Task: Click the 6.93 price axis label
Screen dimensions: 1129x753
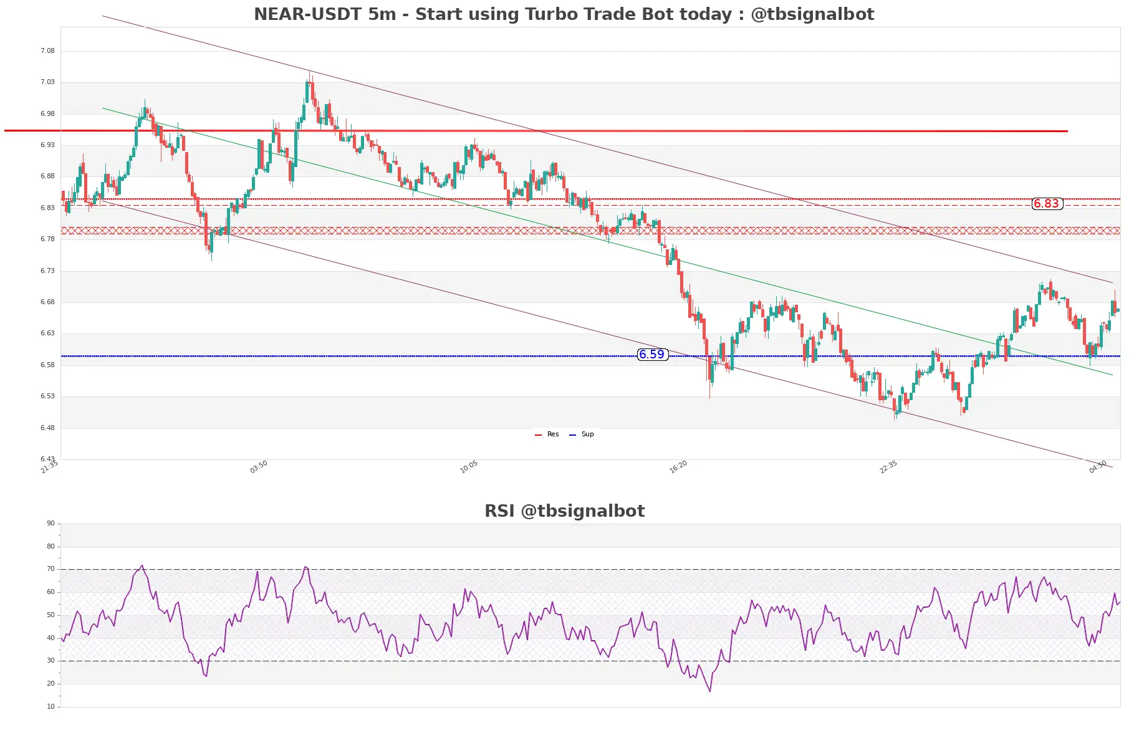Action: (x=47, y=145)
